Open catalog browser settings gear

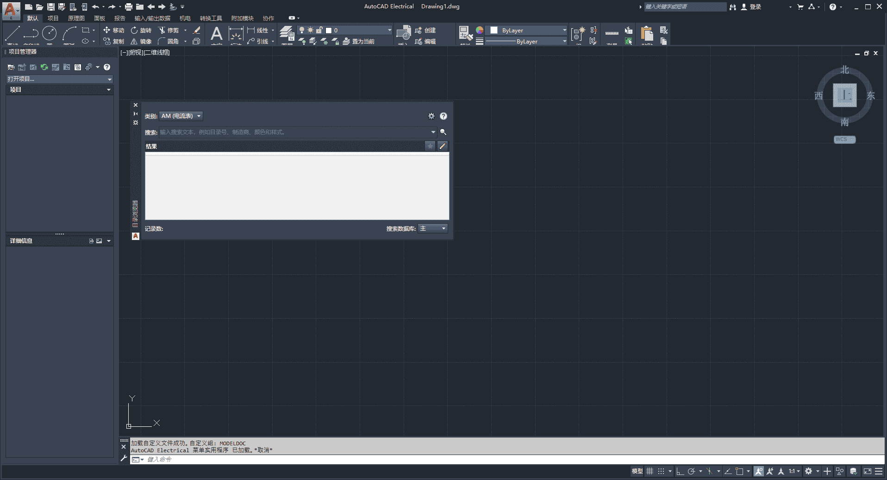(x=431, y=116)
